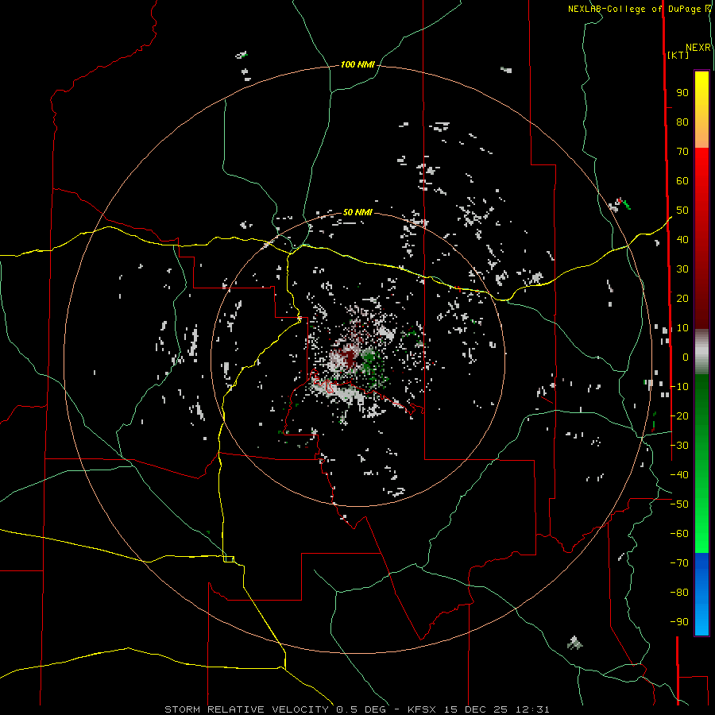Click the isolated gray echo inside the bottom-right map corner
The width and height of the screenshot is (715, 715).
(x=574, y=643)
